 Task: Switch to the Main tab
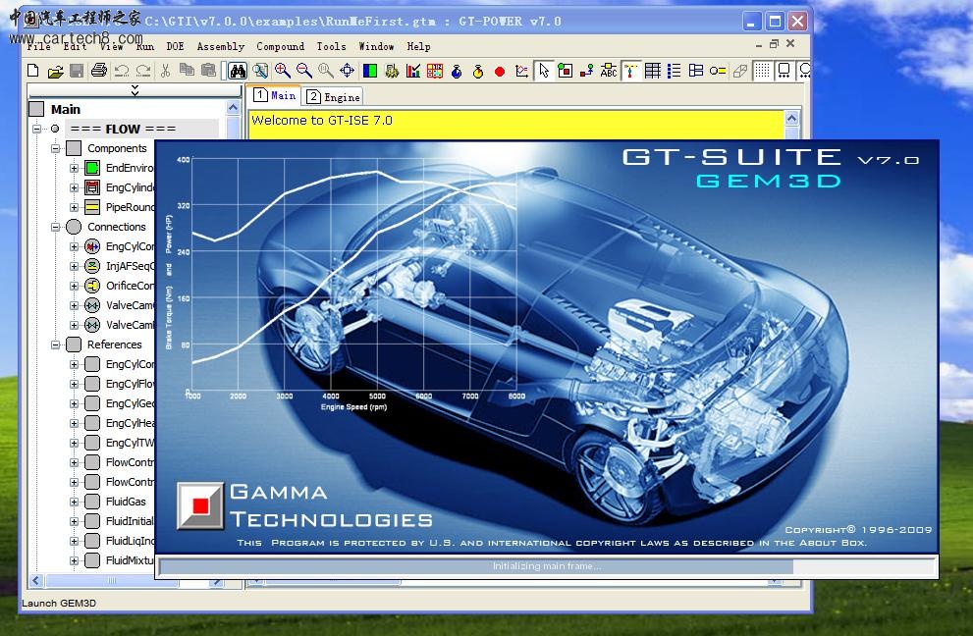coord(274,95)
